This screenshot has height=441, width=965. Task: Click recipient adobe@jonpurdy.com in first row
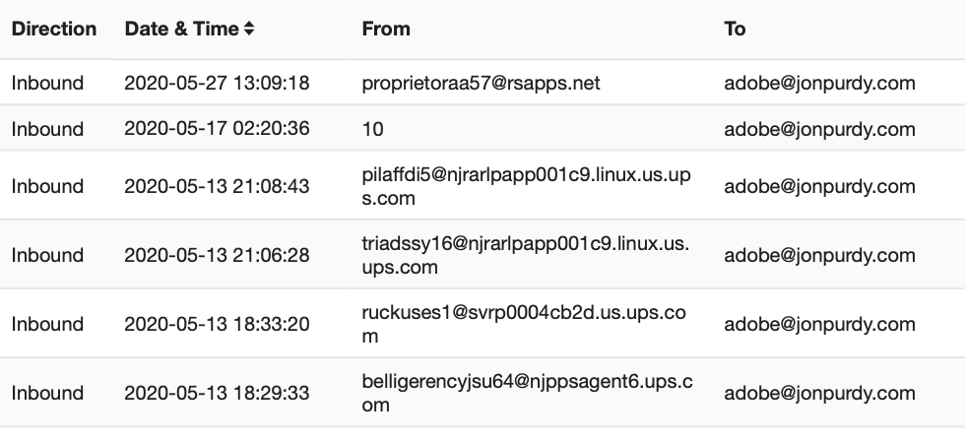coord(819,84)
